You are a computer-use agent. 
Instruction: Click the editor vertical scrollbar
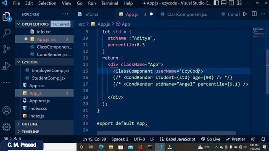click(267, 71)
